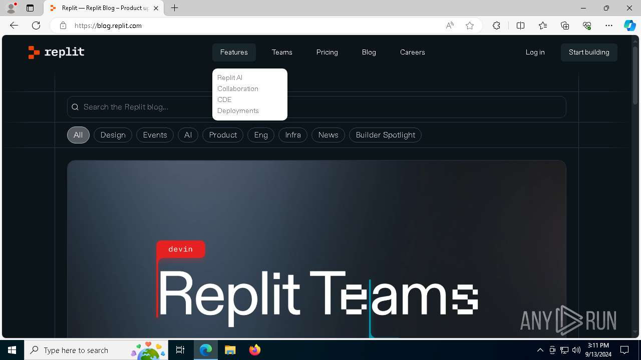Launch Firefox from taskbar
This screenshot has width=641, height=360.
pos(254,350)
